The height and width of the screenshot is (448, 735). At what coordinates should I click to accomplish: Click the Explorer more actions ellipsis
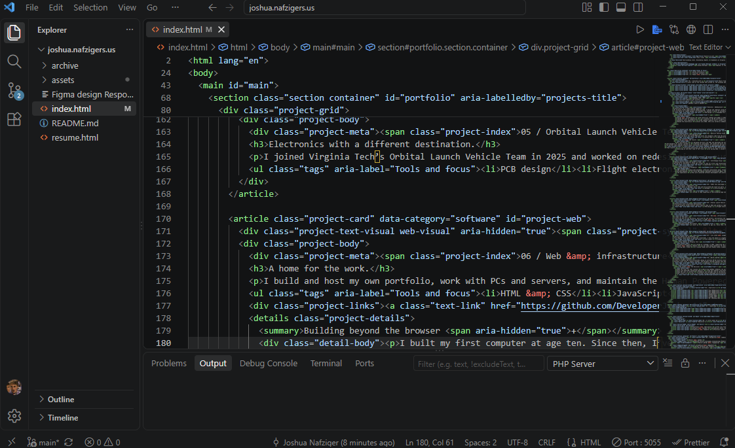point(129,30)
